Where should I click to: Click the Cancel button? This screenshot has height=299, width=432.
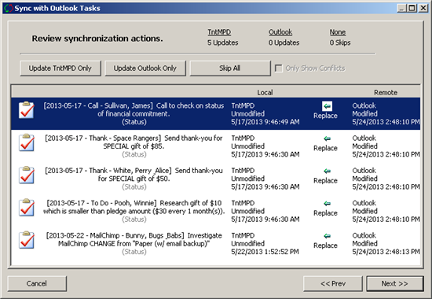[x=37, y=283]
